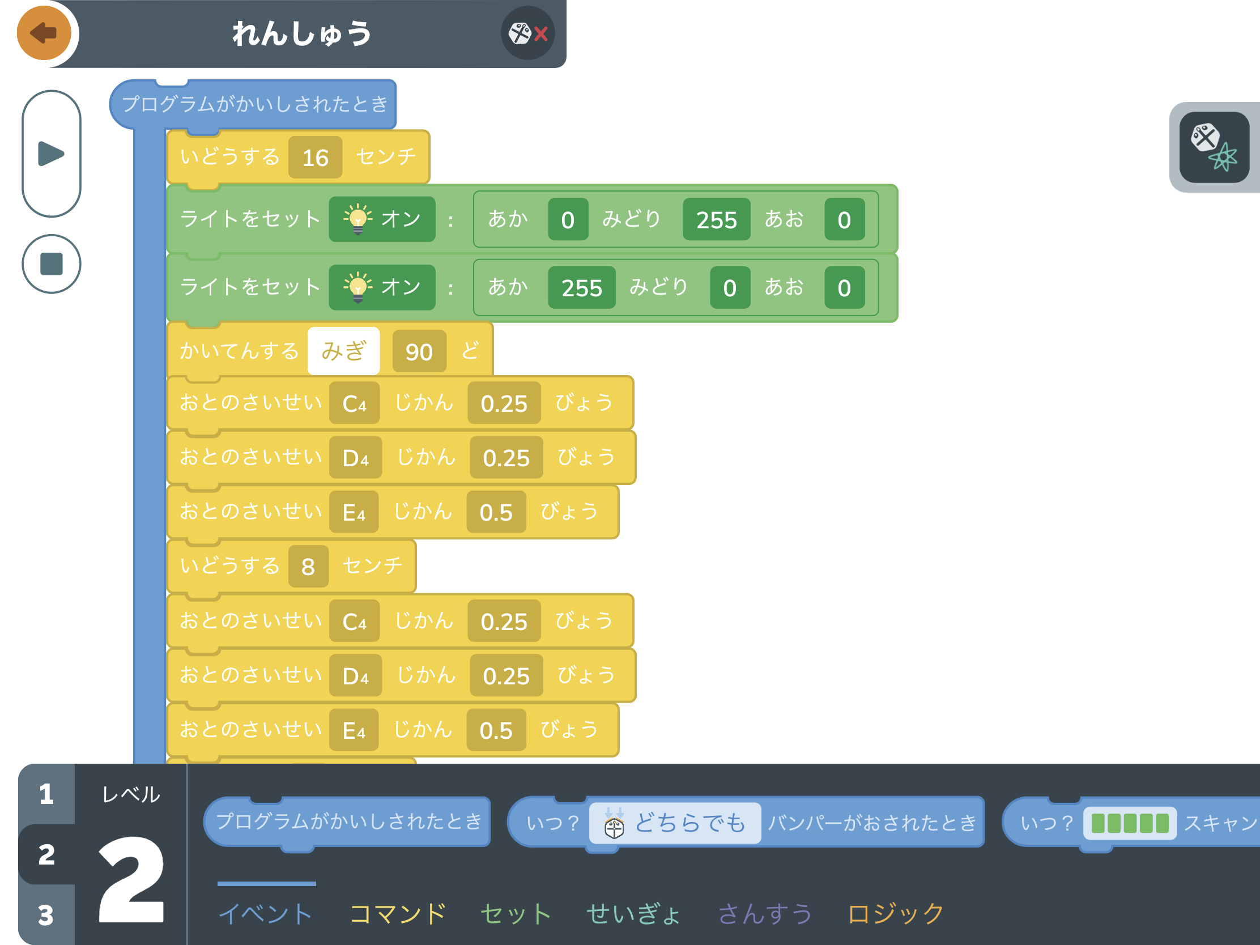
Task: Click green color bars in スキャン block
Action: [1130, 823]
